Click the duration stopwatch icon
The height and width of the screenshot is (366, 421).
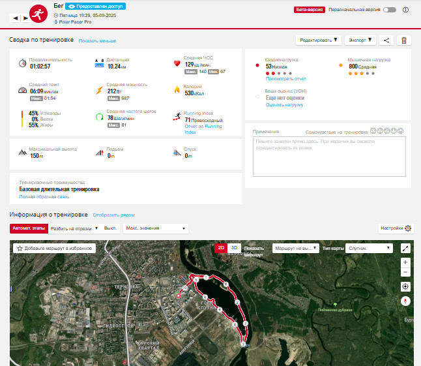click(23, 63)
